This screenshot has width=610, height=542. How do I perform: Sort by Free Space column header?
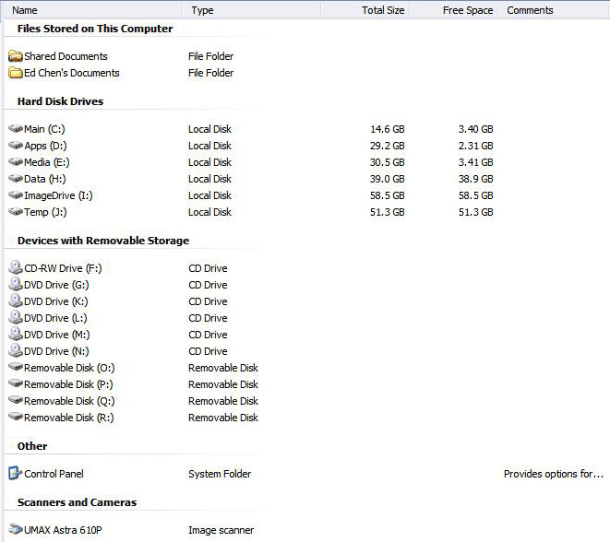[468, 10]
